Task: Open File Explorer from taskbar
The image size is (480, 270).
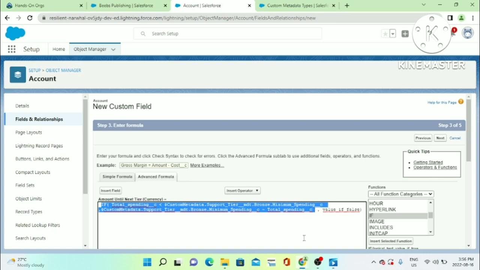Action: pyautogui.click(x=224, y=262)
